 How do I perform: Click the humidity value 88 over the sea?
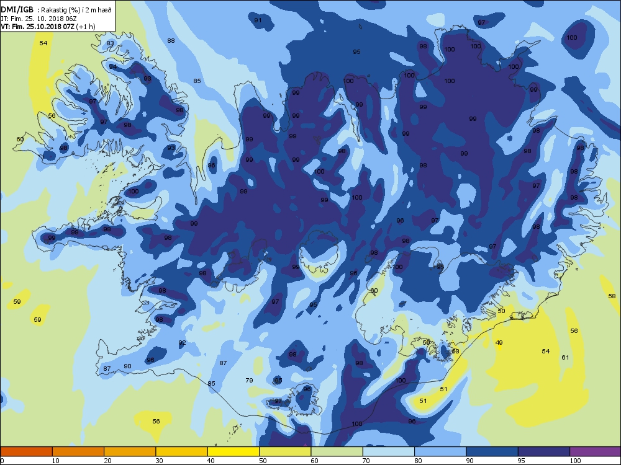[x=171, y=41]
